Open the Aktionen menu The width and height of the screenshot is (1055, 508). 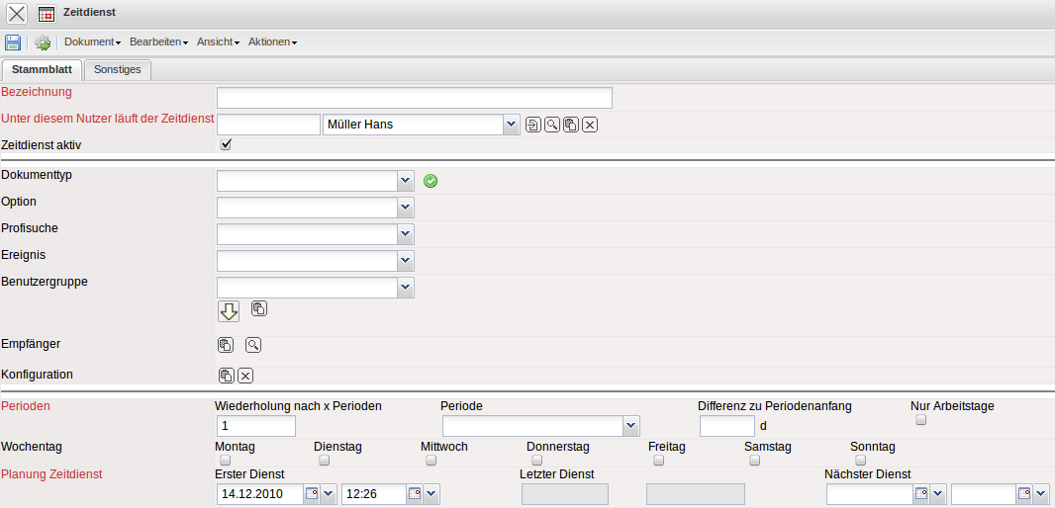pos(272,42)
